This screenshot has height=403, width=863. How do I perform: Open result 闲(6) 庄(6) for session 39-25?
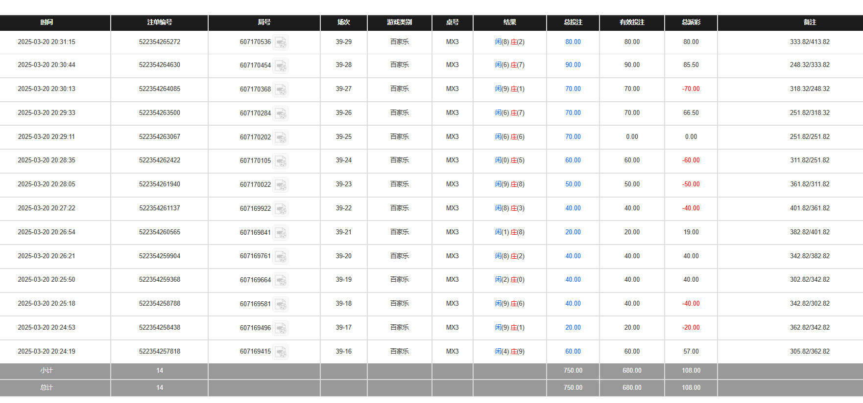(509, 137)
